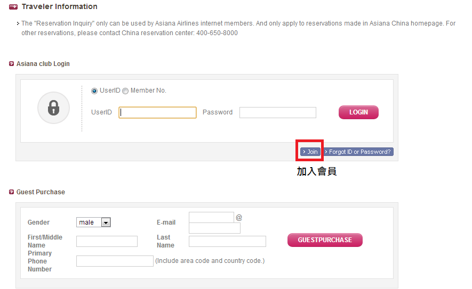
Task: Click the small arrow before reservation note
Action: (x=18, y=23)
